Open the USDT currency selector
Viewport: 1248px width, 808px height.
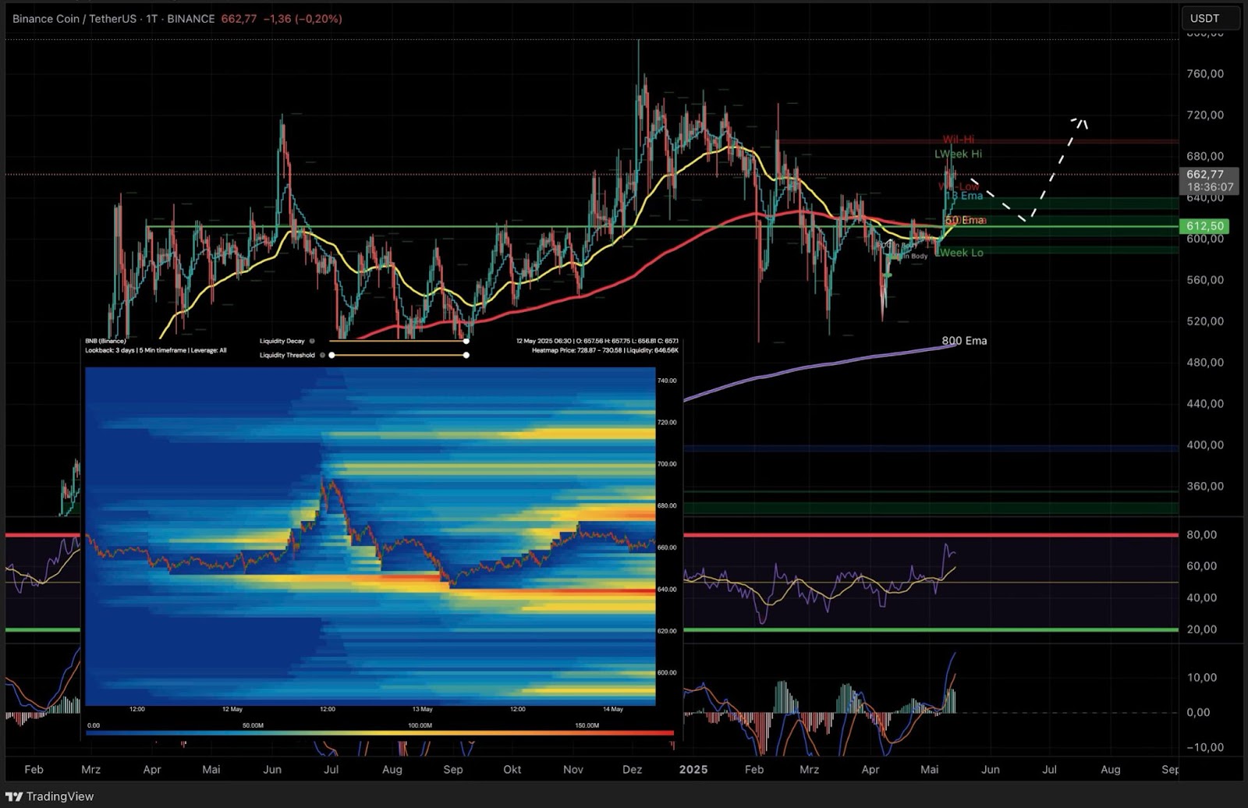point(1210,18)
